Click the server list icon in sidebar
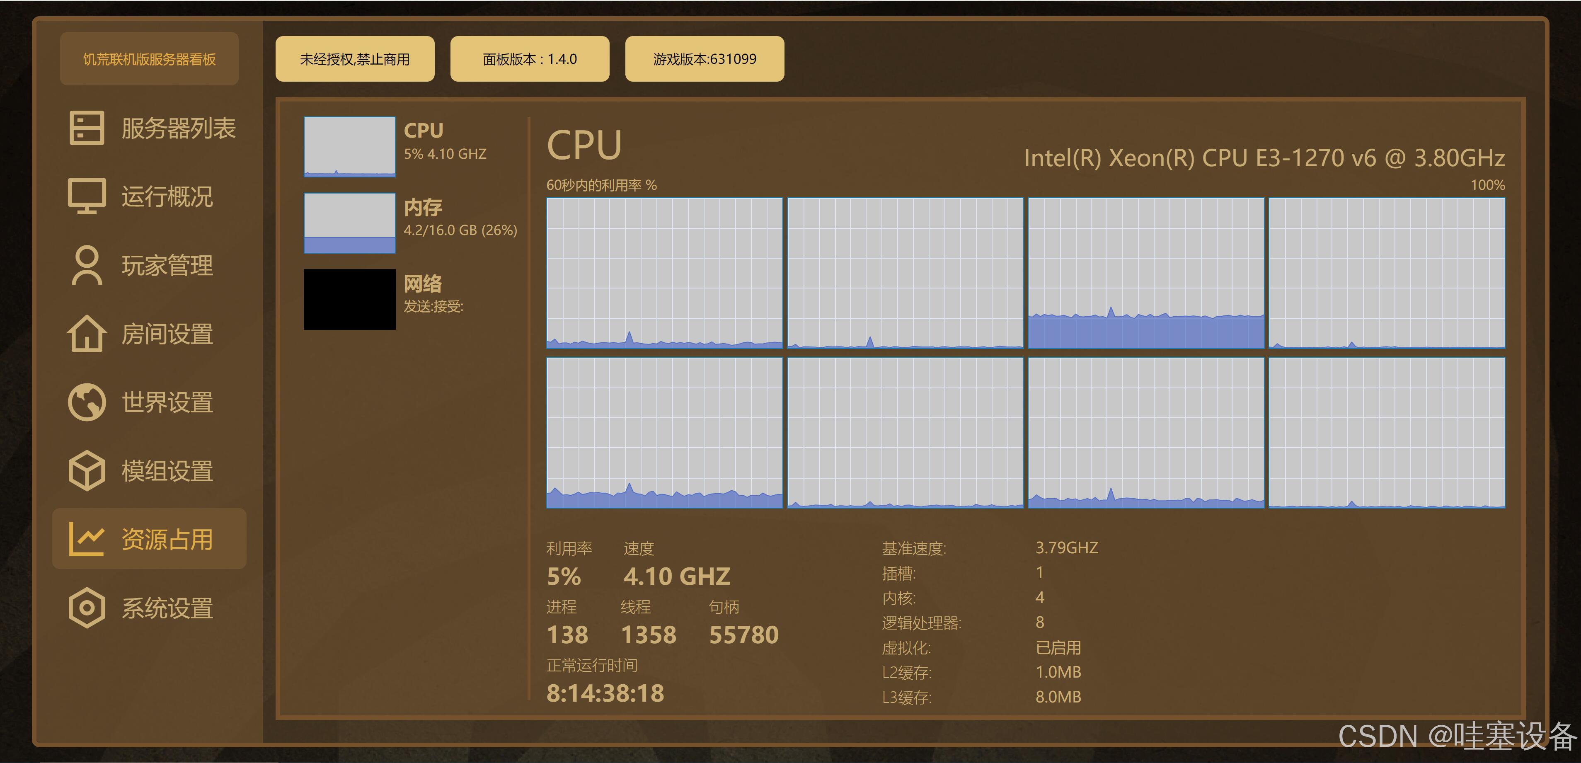This screenshot has height=763, width=1581. (x=87, y=128)
